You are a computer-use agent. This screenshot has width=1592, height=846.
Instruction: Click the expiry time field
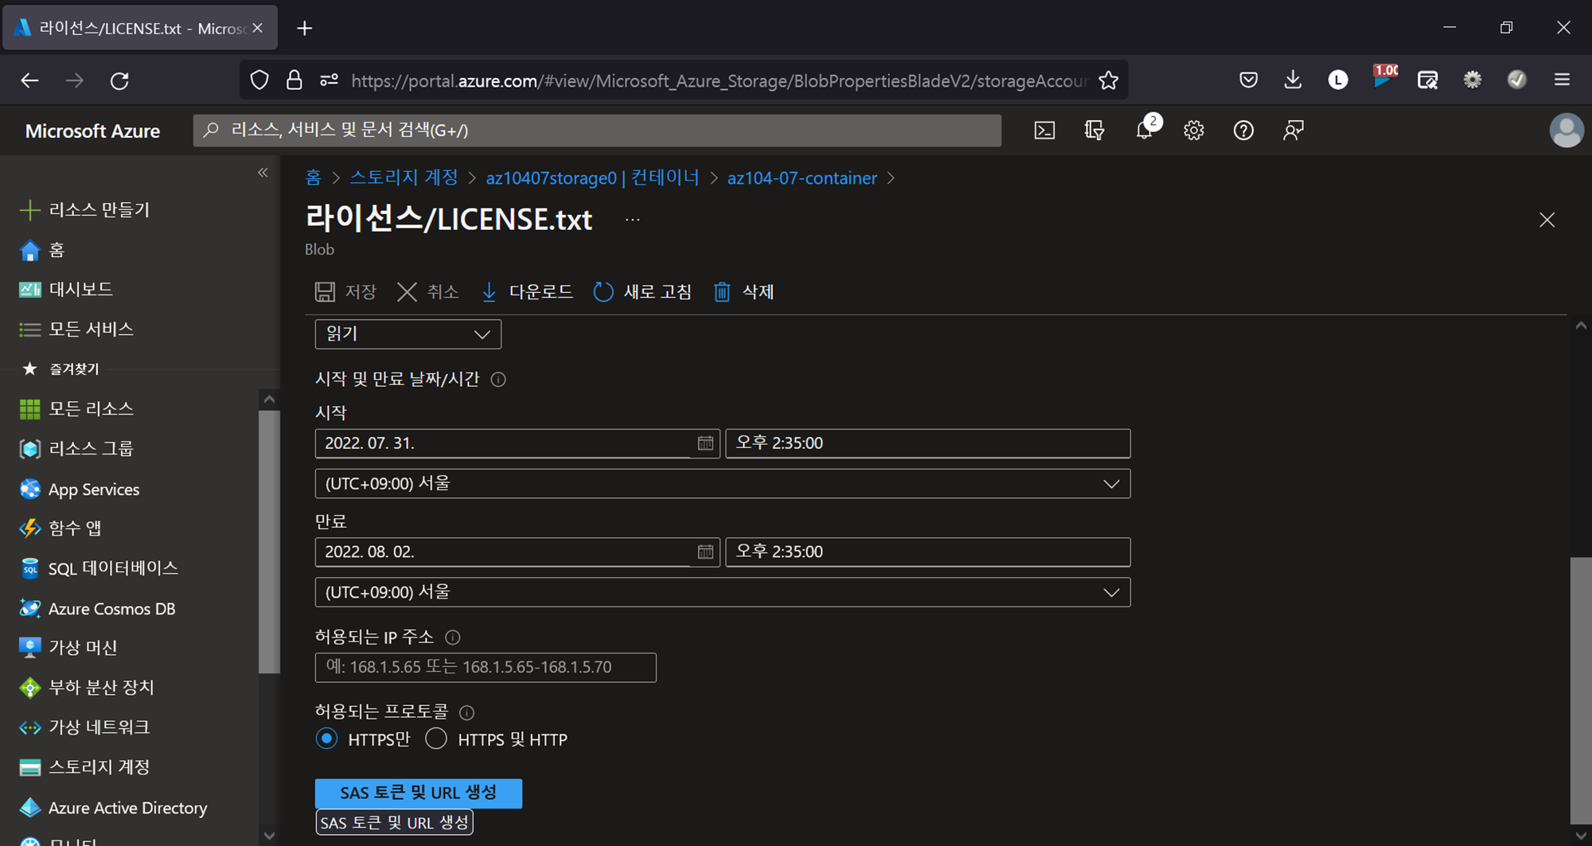click(x=928, y=552)
